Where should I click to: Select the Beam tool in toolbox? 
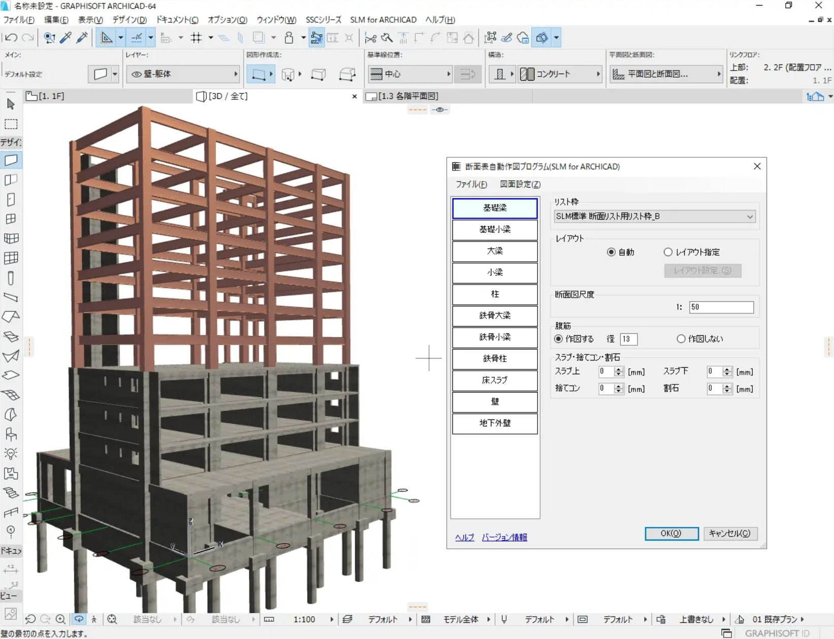11,297
